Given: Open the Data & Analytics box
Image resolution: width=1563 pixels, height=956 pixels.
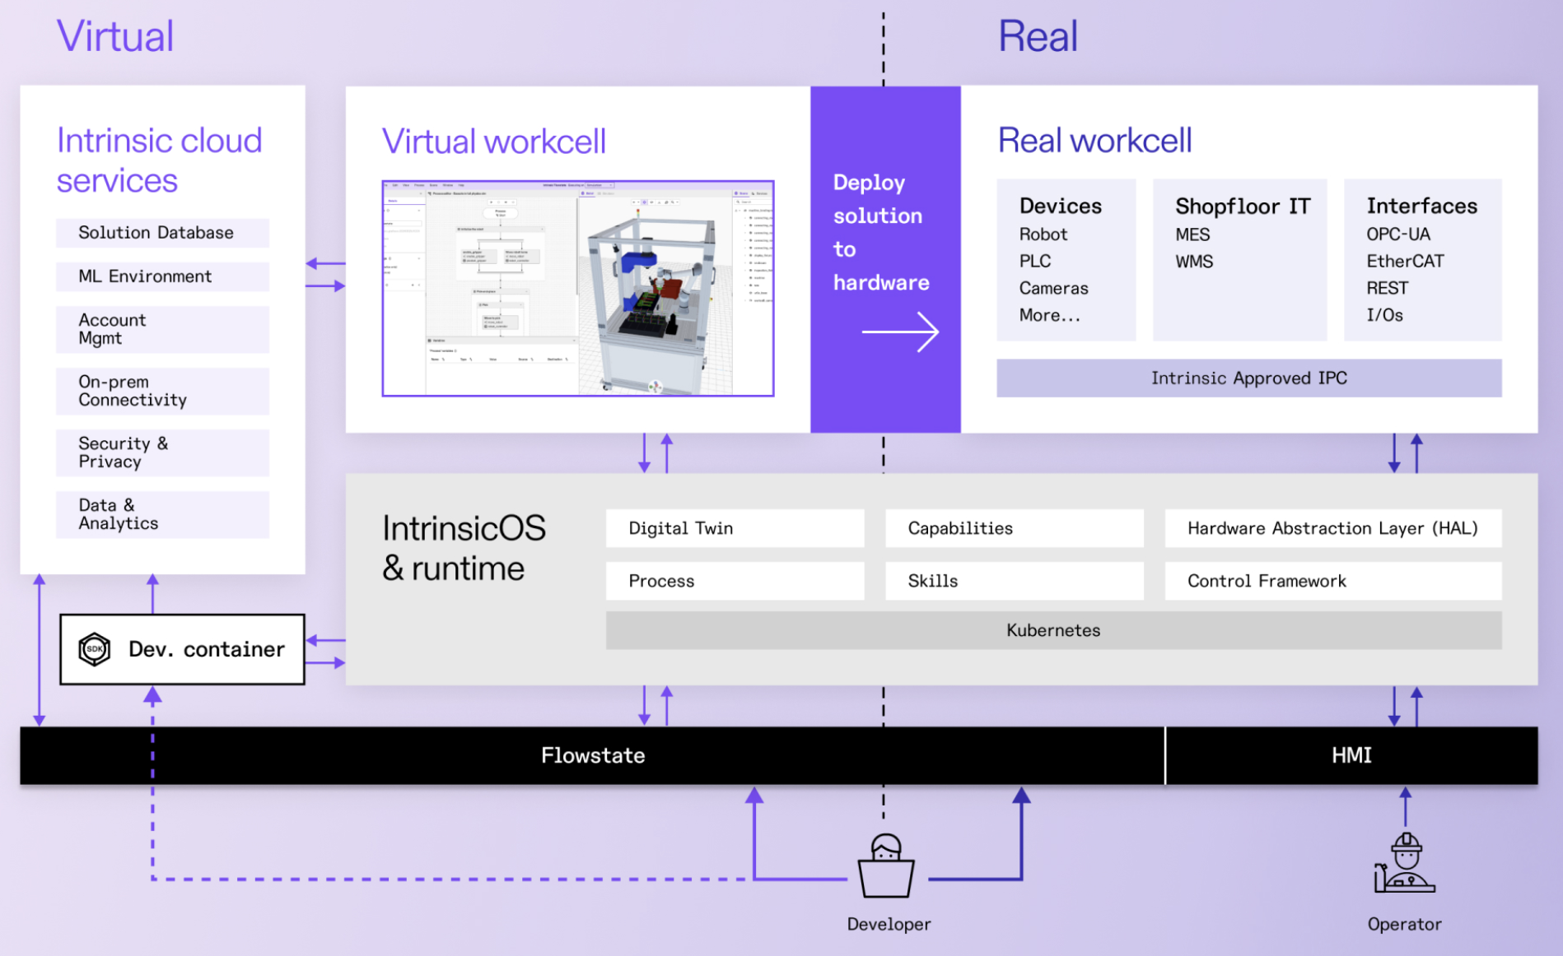Looking at the screenshot, I should pyautogui.click(x=162, y=514).
